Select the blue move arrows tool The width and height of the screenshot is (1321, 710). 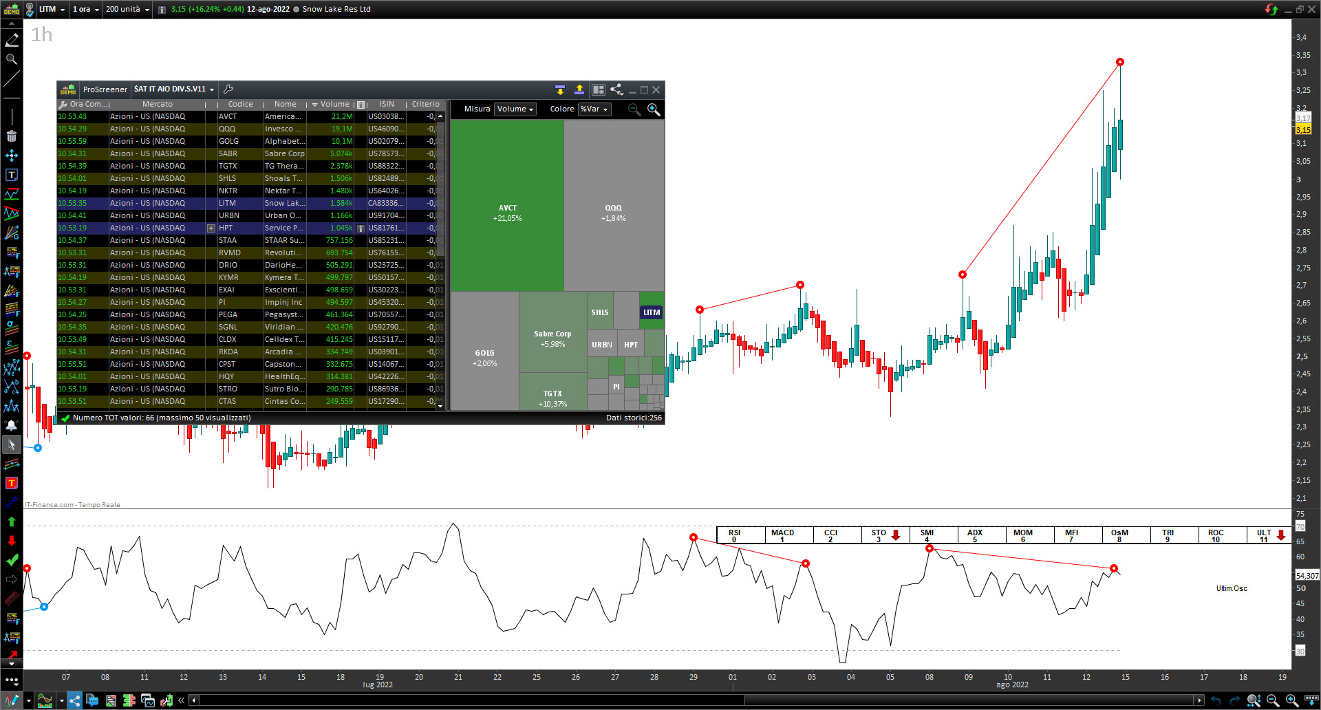pos(12,155)
